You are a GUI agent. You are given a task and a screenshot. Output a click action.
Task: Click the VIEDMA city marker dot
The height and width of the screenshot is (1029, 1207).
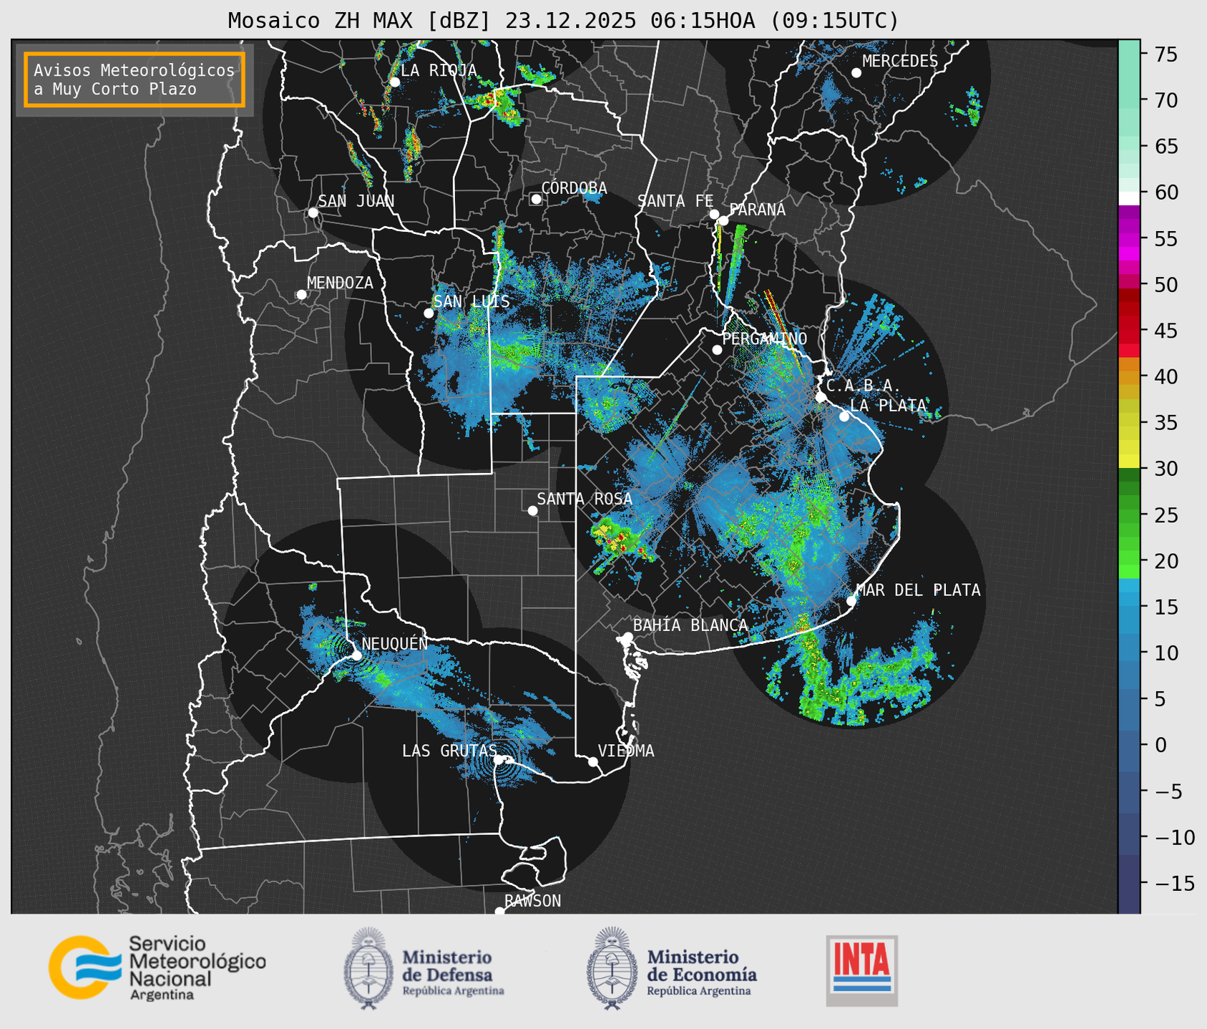coord(592,761)
